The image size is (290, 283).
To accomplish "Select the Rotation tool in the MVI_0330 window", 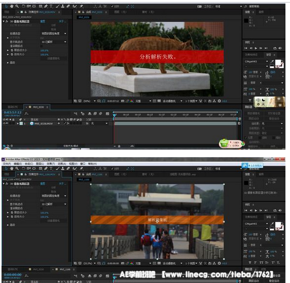I will (23, 6).
